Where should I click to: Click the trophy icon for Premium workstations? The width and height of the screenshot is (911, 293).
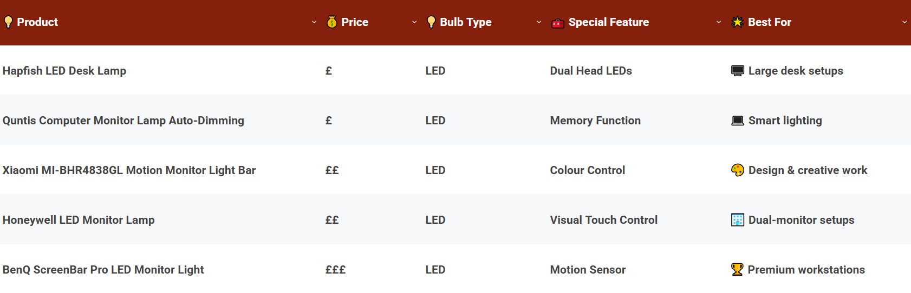click(x=737, y=270)
